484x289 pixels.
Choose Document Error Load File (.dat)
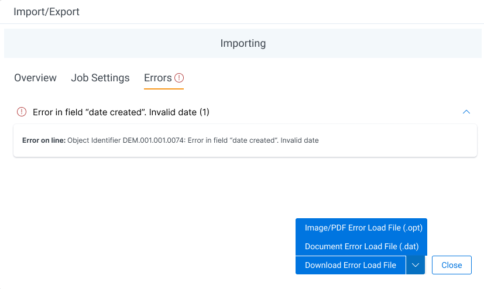[x=361, y=246]
